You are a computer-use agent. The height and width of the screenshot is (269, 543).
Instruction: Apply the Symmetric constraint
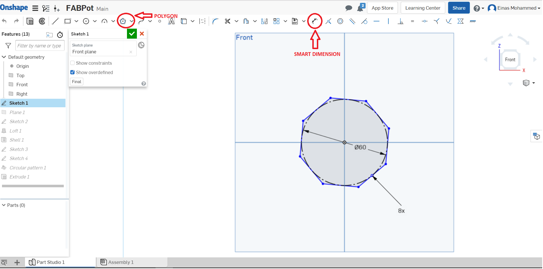(x=461, y=21)
